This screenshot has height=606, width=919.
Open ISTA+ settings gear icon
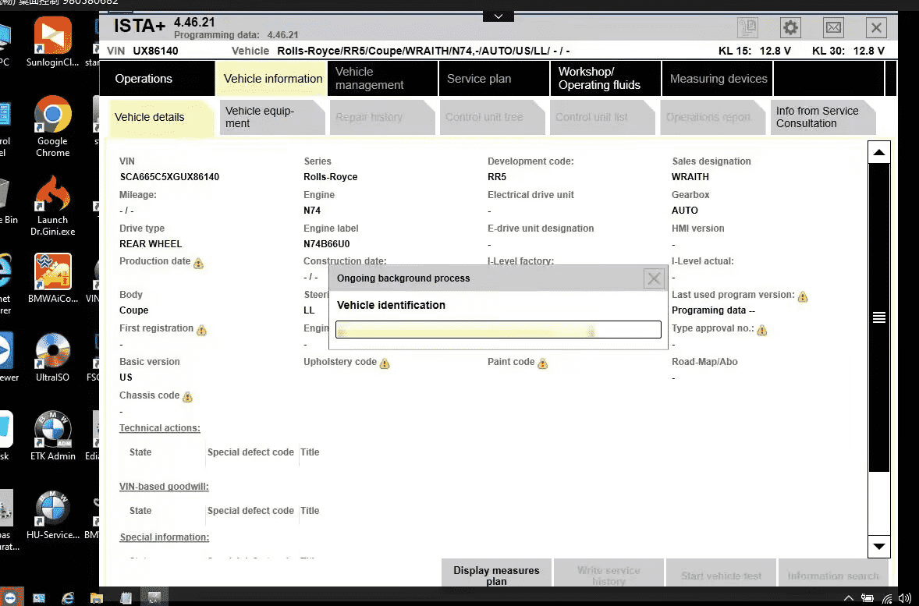point(790,27)
